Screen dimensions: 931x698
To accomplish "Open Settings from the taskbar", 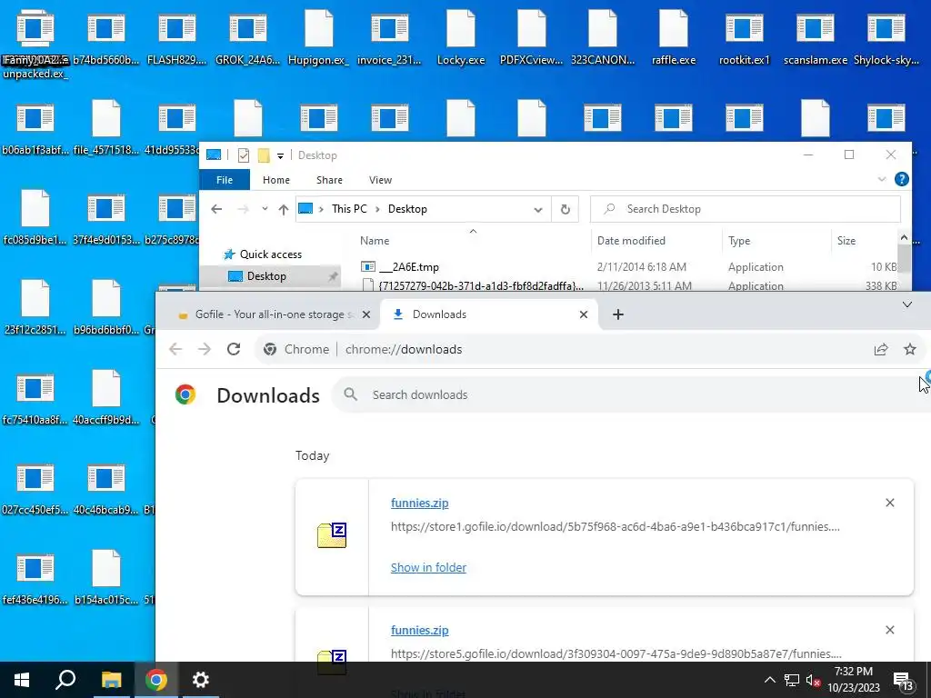I will tap(201, 680).
